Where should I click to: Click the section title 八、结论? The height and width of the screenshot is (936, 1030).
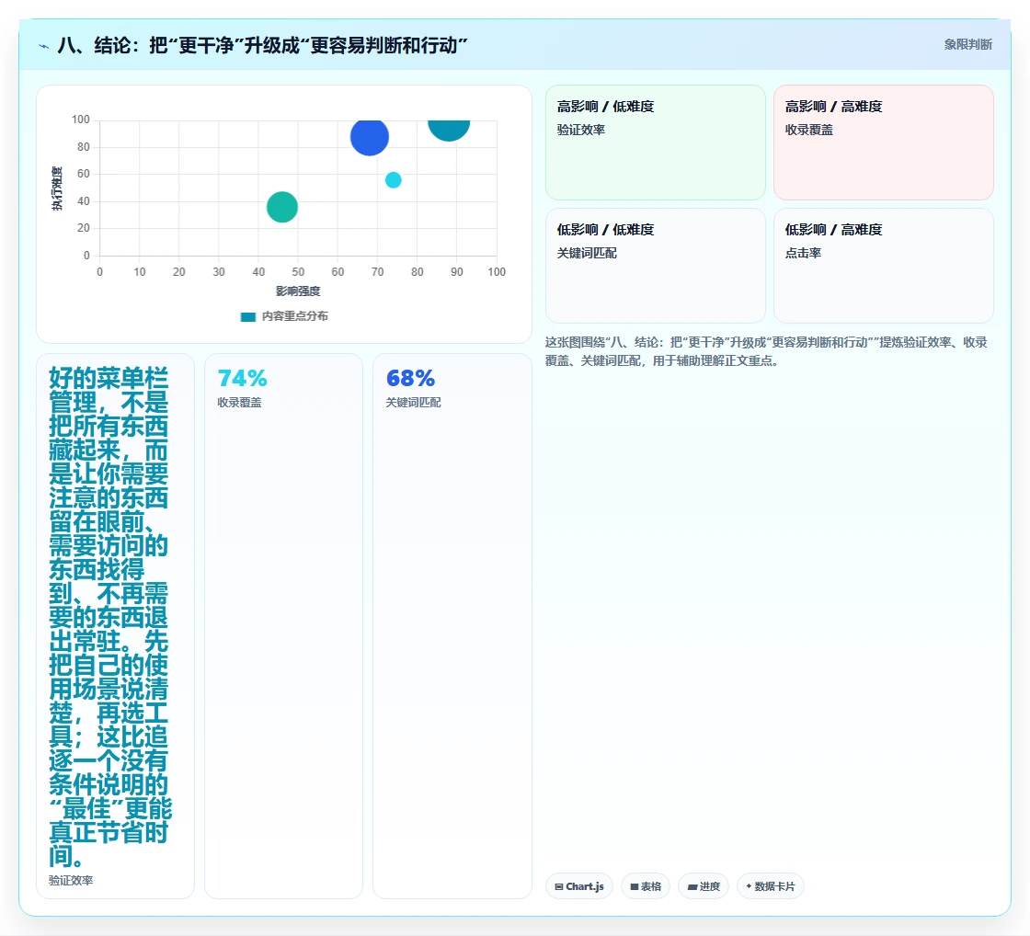(263, 45)
